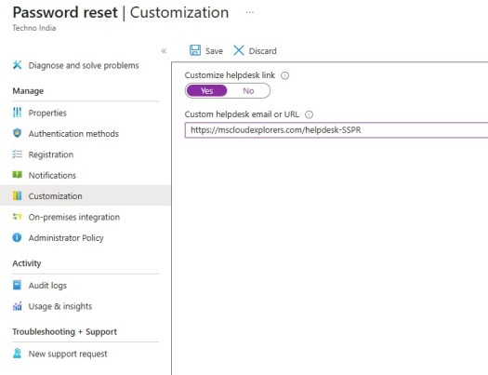
Task: Click the Customization colored bars icon
Action: [x=17, y=195]
